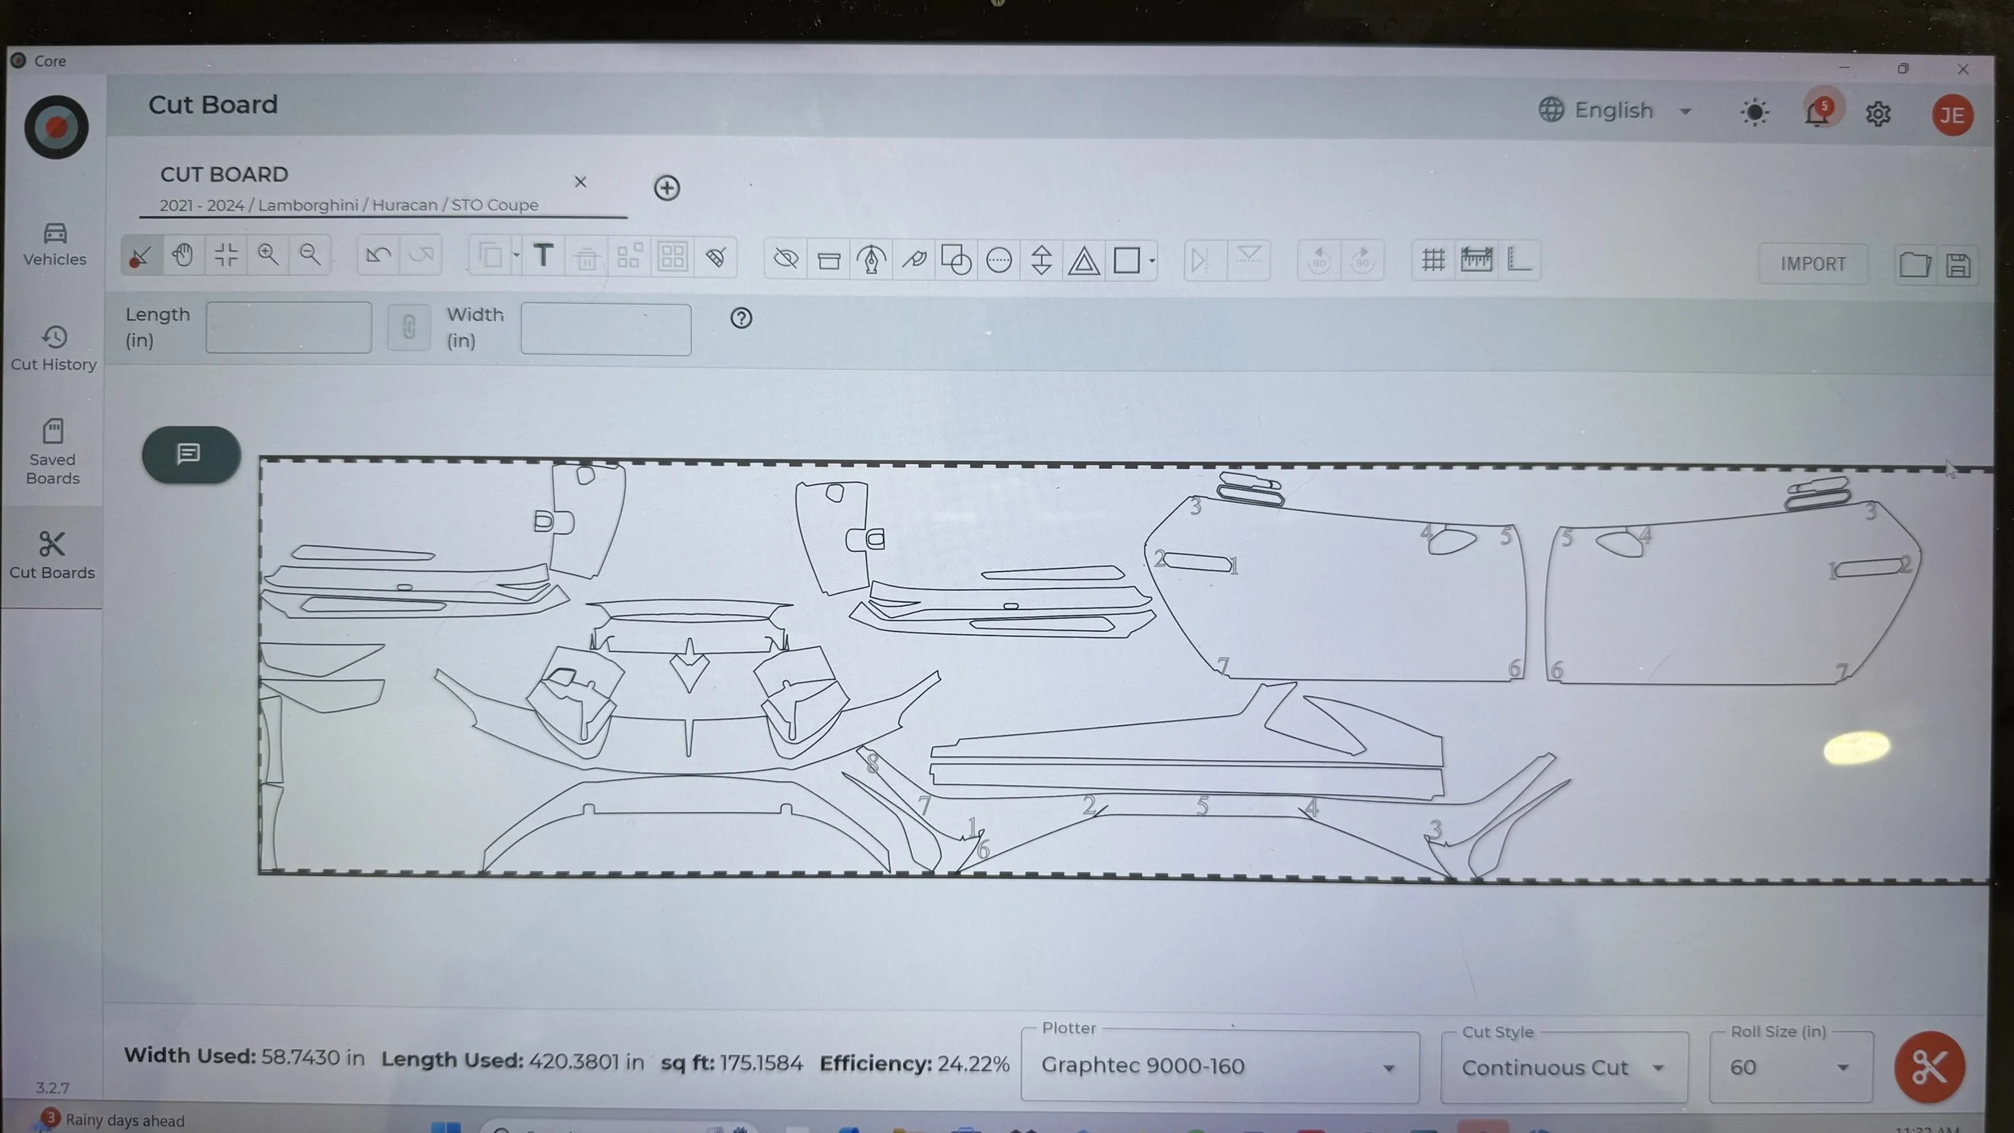The height and width of the screenshot is (1133, 2014).
Task: Select the overlapping shapes tool
Action: point(956,260)
